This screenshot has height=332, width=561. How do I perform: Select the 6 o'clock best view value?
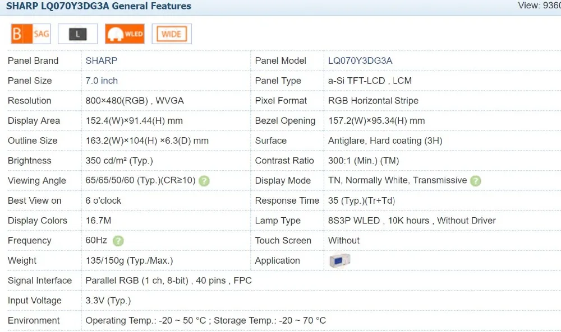pyautogui.click(x=103, y=200)
